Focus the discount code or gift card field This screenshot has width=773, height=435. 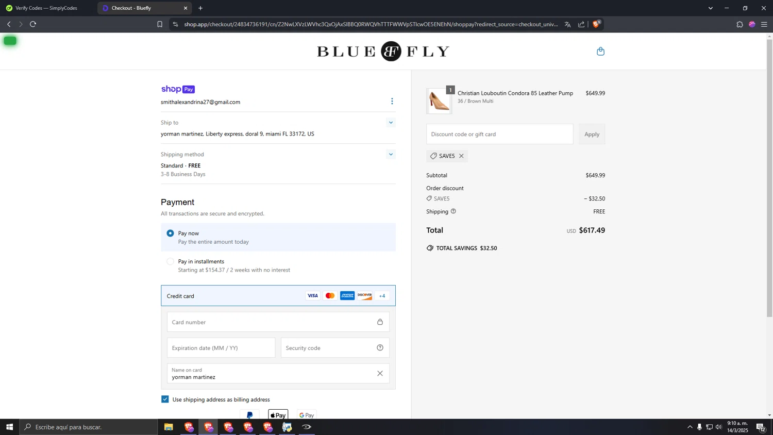pyautogui.click(x=499, y=134)
